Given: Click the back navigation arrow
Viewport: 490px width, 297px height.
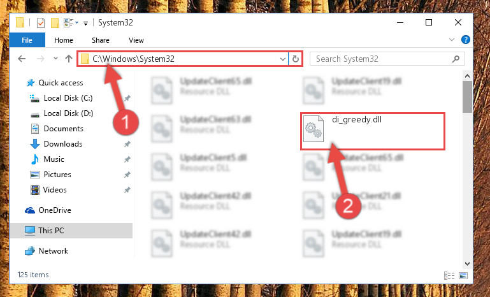Looking at the screenshot, I should [22, 59].
